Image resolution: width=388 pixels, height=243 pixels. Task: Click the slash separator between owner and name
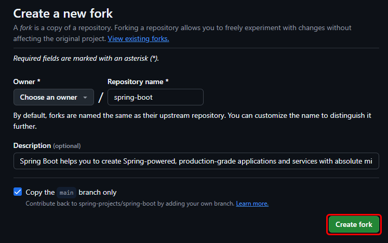101,97
